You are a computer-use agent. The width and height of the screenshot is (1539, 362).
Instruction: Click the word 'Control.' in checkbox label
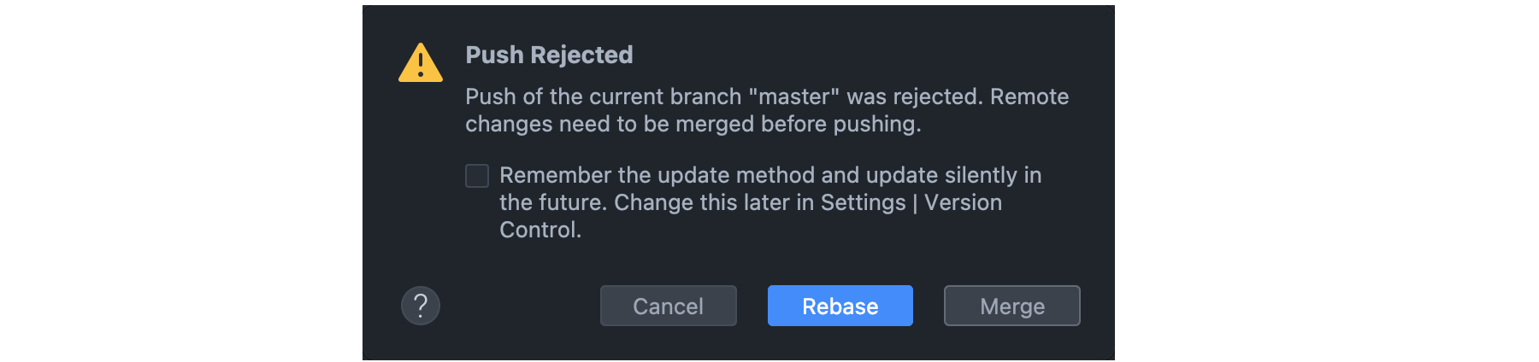click(x=540, y=230)
